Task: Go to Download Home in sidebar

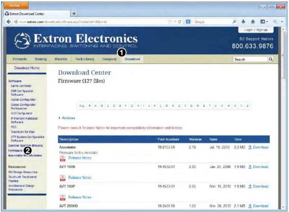Action: (x=27, y=68)
